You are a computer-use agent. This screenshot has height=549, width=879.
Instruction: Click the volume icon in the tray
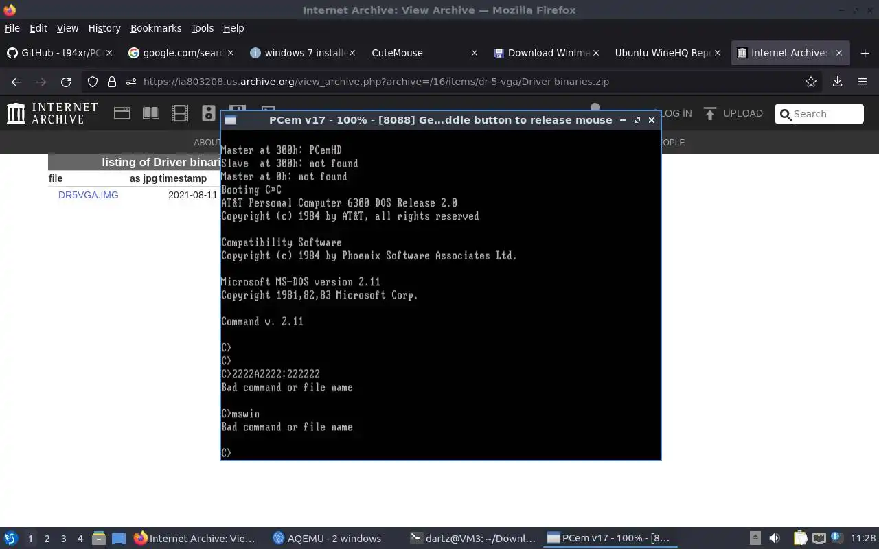(x=775, y=539)
